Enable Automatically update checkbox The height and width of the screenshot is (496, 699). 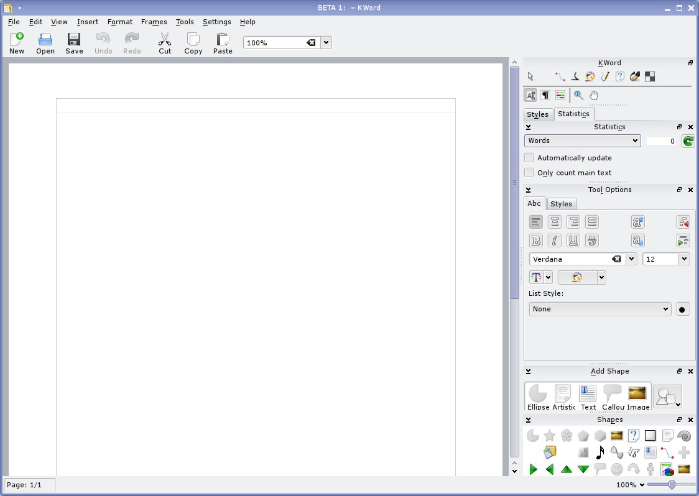529,158
